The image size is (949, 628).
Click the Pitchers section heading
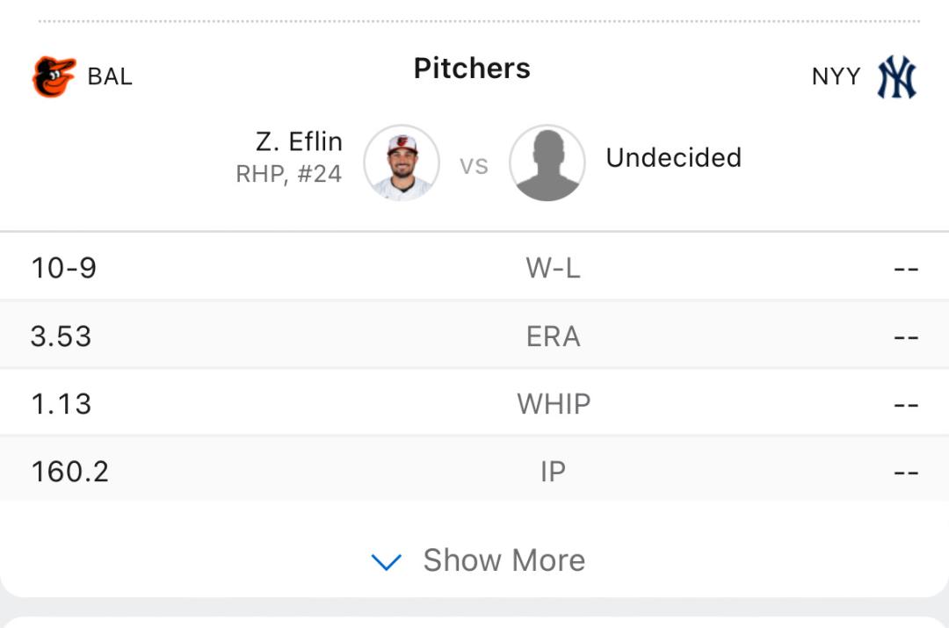pos(472,68)
